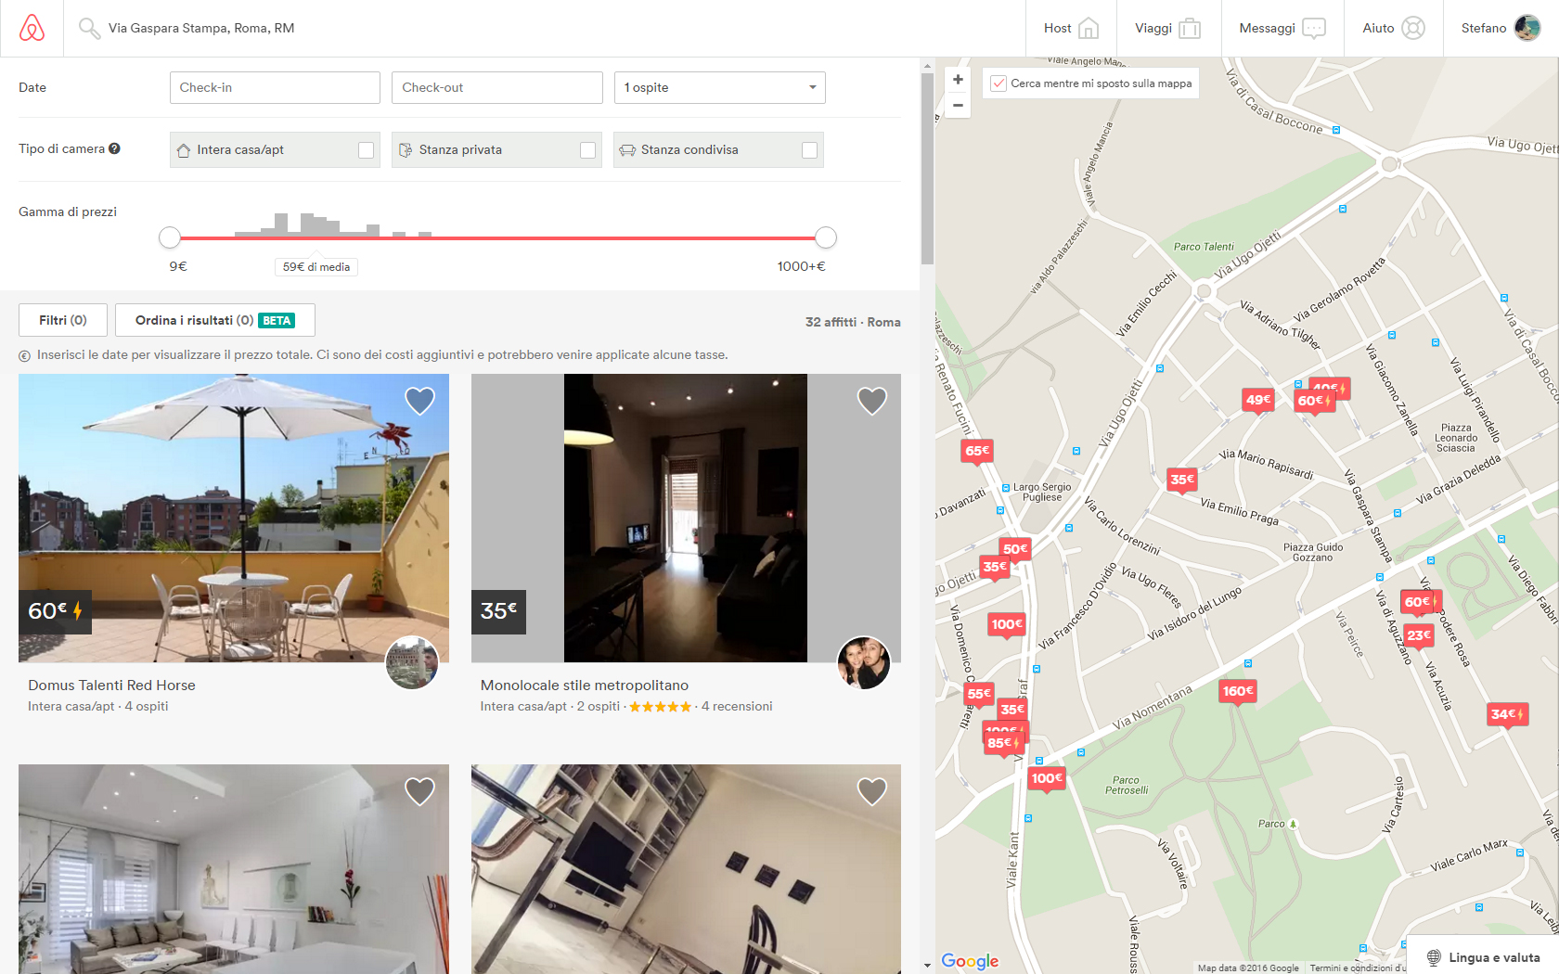This screenshot has height=974, width=1559.
Task: Open Lingua e valuta settings
Action: 1483,957
